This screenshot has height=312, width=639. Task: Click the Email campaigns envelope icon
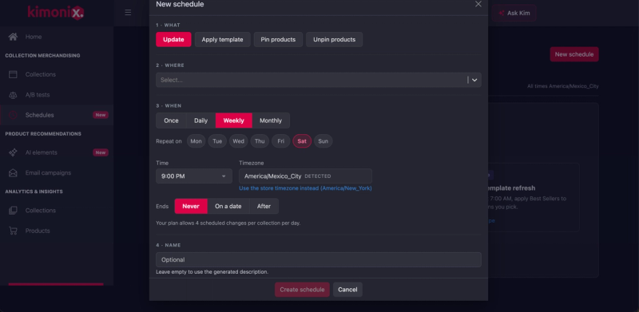[x=13, y=172]
